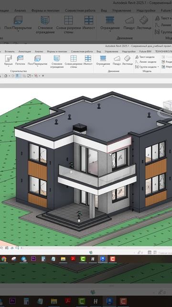
Task: Select the Ограждение (Railing) tool
Action: click(103, 60)
